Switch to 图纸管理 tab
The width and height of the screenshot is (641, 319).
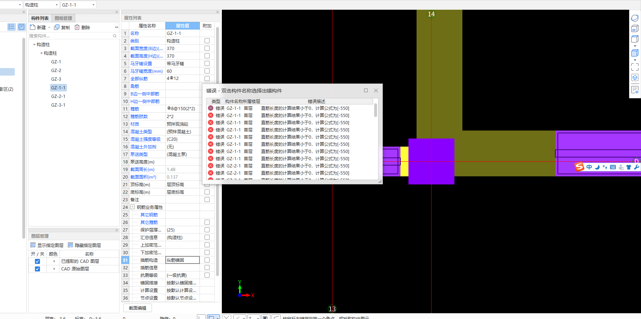pos(63,18)
